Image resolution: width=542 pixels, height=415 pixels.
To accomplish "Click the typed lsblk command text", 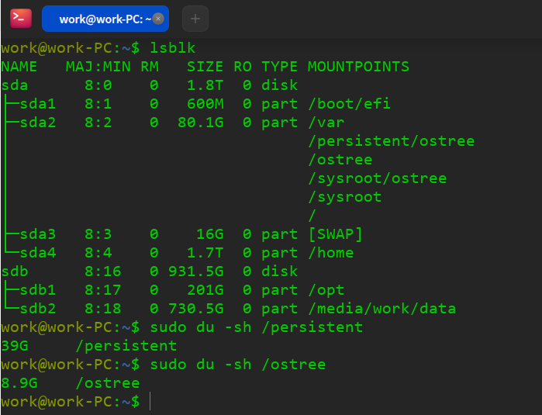I will (x=172, y=48).
